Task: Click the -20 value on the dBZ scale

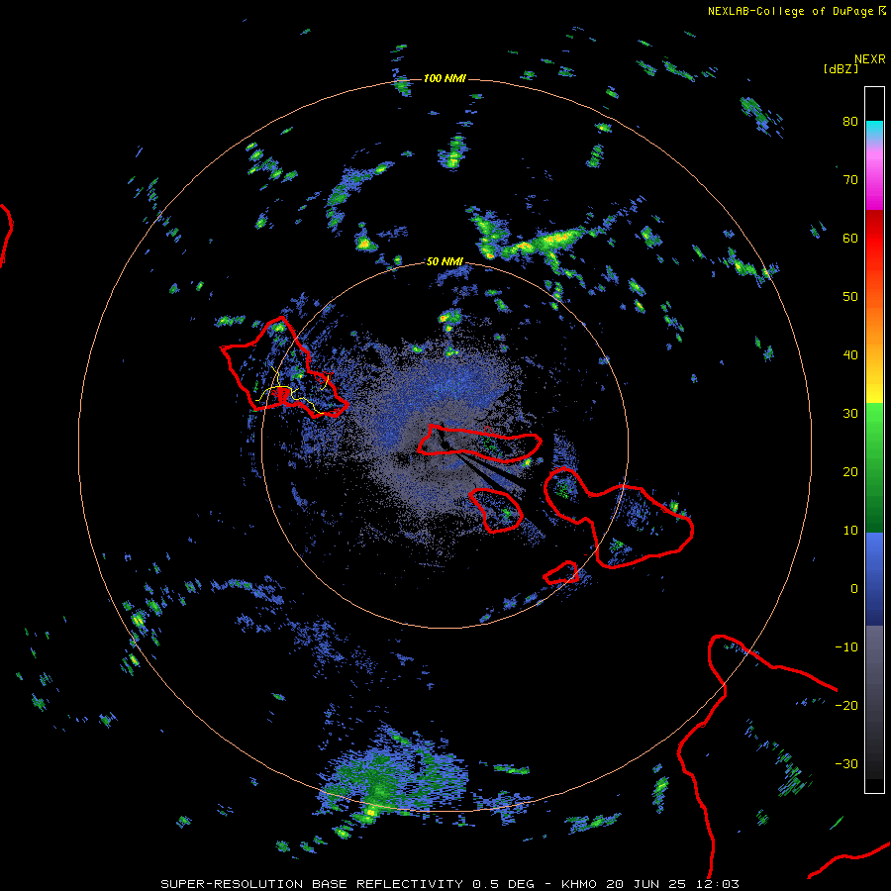Action: (846, 706)
